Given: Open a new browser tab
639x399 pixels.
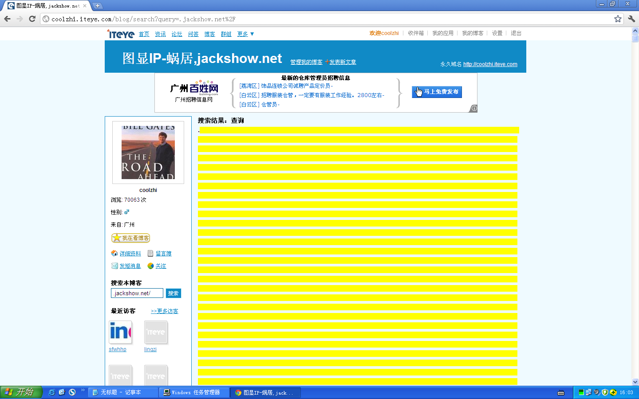Looking at the screenshot, I should tap(98, 6).
